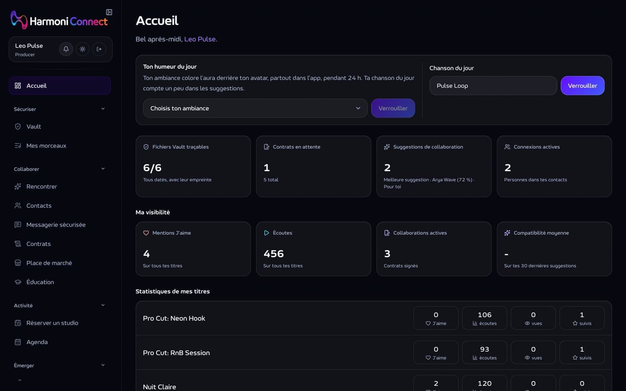Click Verrouiller beside Chanson du jour
The height and width of the screenshot is (391, 626).
pos(583,86)
